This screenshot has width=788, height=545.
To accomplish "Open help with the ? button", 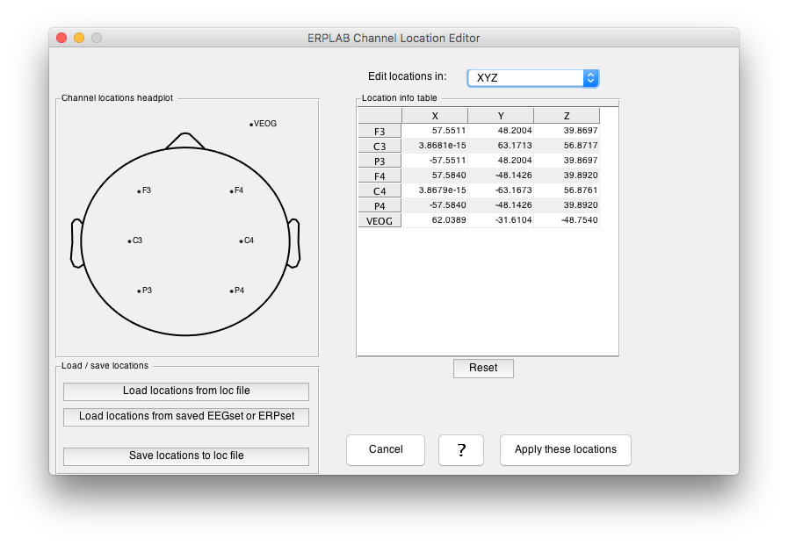I will 461,449.
